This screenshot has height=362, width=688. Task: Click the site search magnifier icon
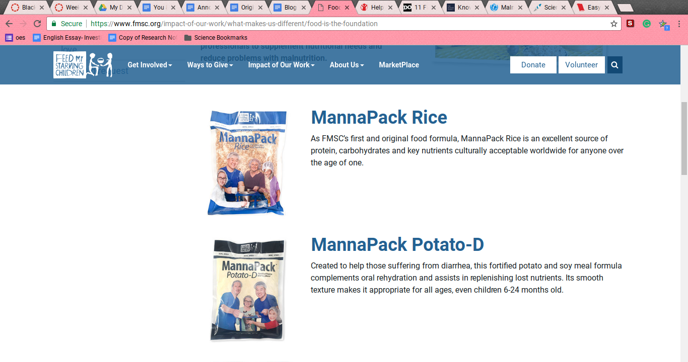pos(614,65)
